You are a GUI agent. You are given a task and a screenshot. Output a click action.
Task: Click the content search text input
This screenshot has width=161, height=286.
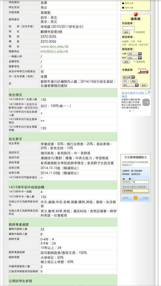(x=128, y=28)
